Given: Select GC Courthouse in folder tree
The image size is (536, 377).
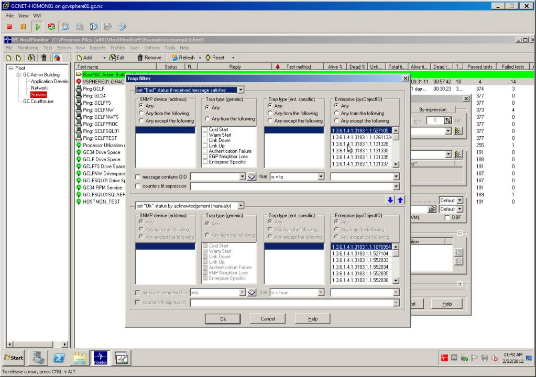Looking at the screenshot, I should (x=38, y=102).
